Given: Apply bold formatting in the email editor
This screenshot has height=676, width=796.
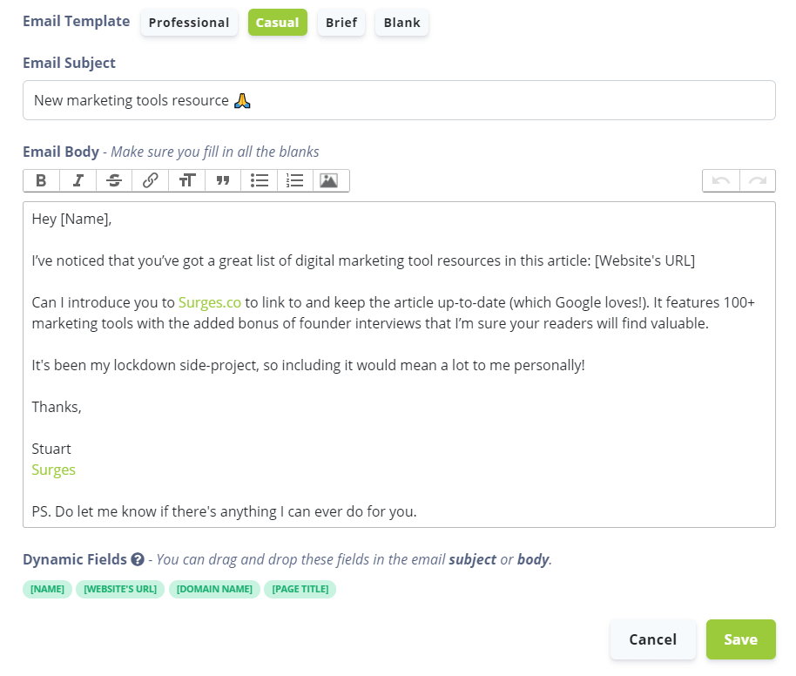Looking at the screenshot, I should [x=40, y=180].
